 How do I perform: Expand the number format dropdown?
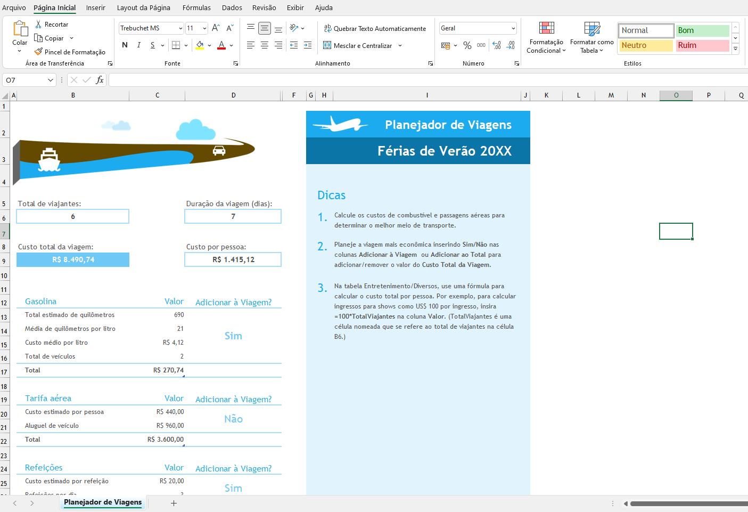pos(513,28)
